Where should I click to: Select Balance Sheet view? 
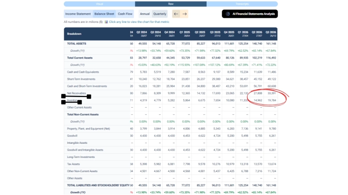(104, 14)
